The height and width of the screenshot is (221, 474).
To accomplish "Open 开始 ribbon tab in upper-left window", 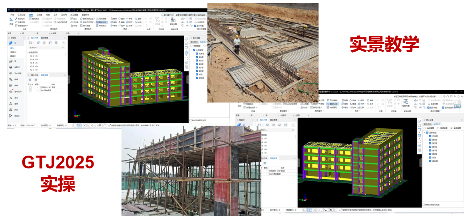I will point(12,14).
